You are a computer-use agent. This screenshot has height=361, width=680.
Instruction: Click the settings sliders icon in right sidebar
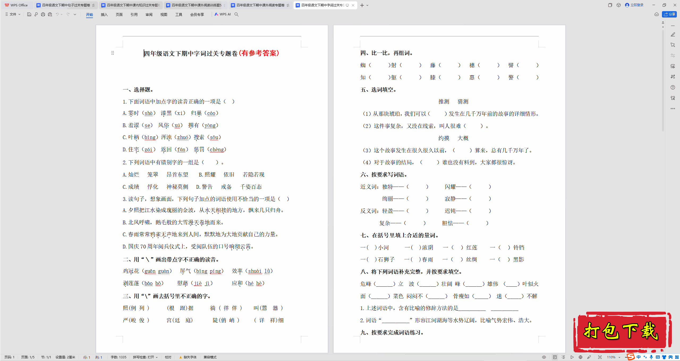tap(673, 55)
